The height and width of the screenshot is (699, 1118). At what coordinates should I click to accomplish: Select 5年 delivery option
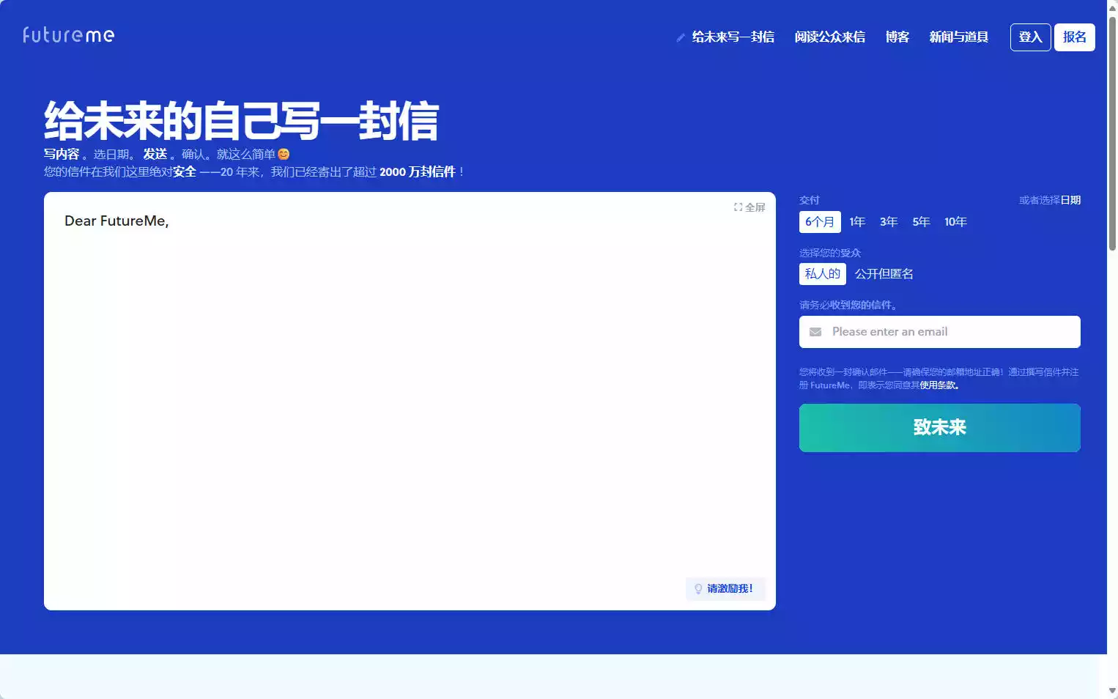921,222
